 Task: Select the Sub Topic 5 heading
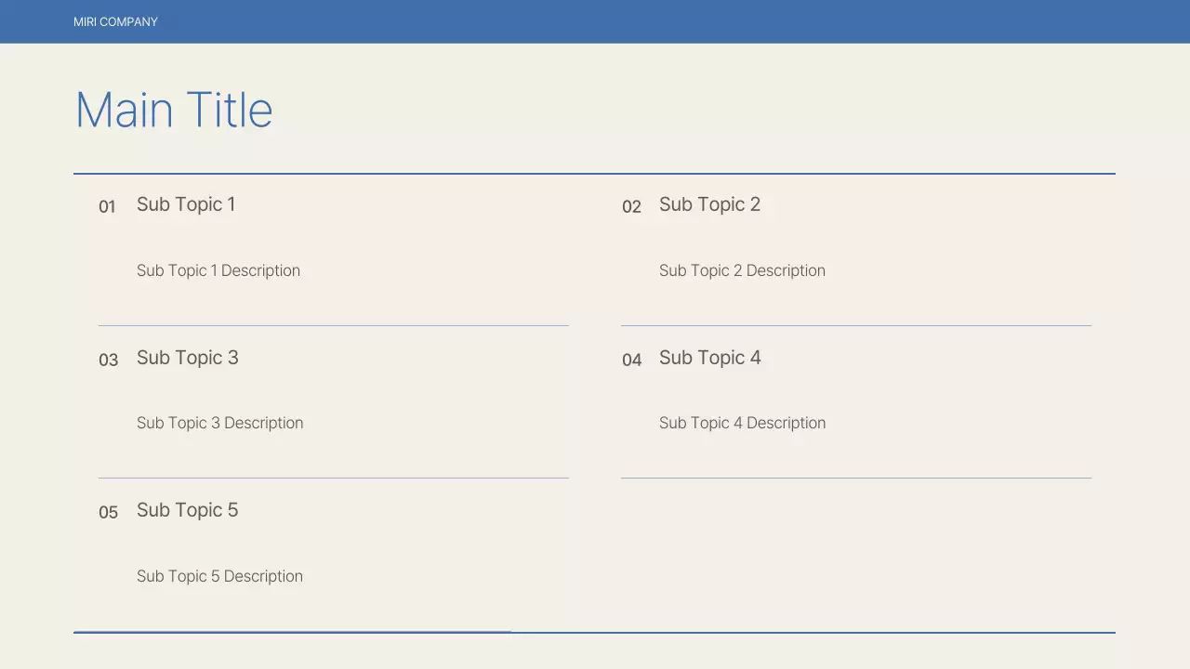click(x=188, y=510)
